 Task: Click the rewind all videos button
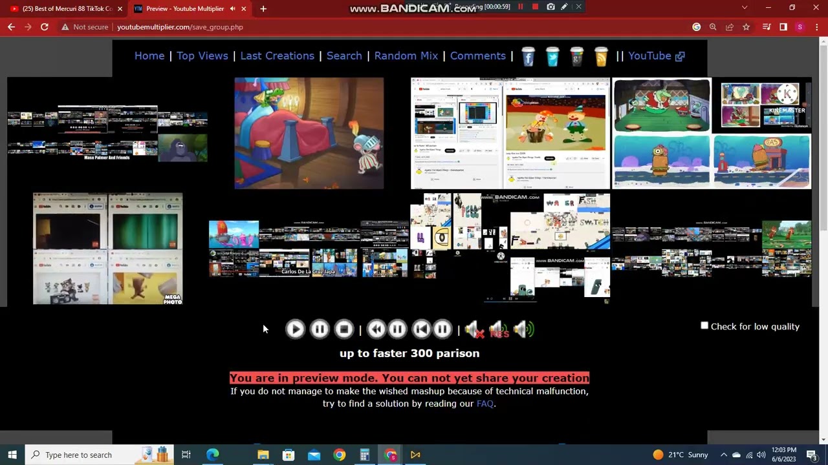(x=376, y=329)
